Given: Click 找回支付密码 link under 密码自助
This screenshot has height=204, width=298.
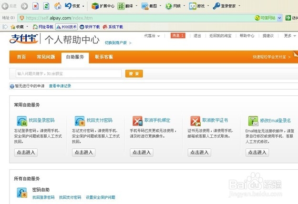Looking at the screenshot, I should [70, 197].
